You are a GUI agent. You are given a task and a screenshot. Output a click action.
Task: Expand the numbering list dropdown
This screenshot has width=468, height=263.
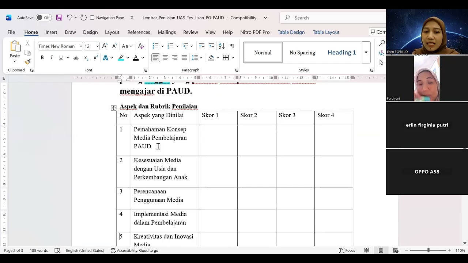(x=177, y=46)
